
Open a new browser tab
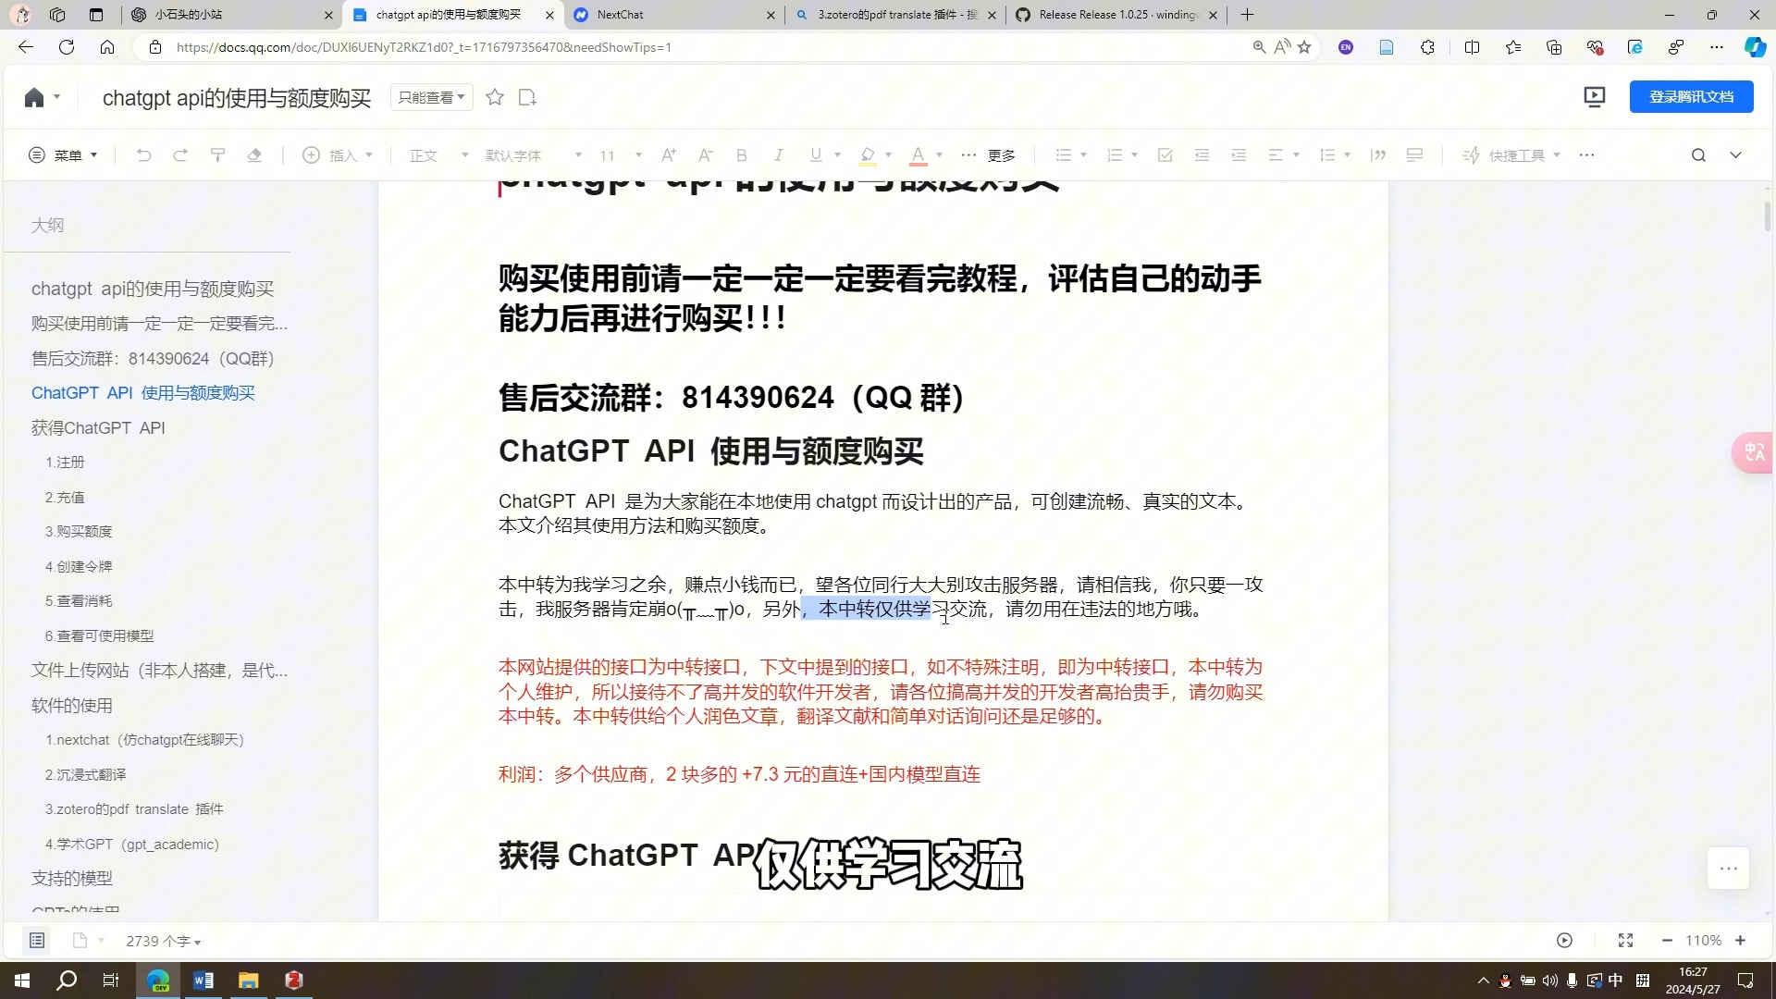click(1247, 15)
